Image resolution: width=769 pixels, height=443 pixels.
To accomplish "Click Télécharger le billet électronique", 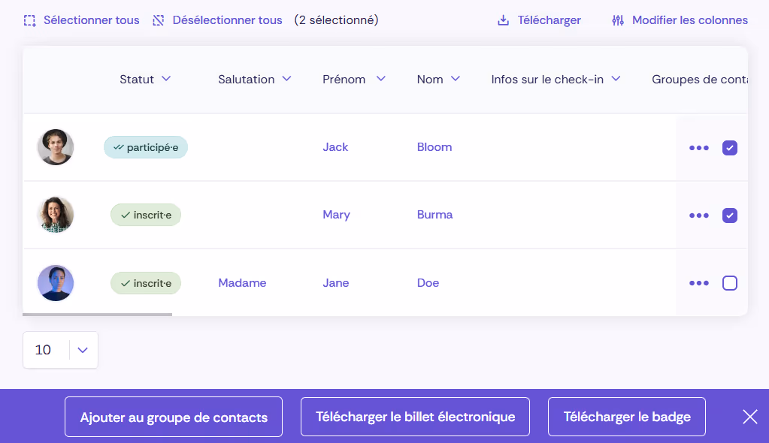I will tap(415, 416).
